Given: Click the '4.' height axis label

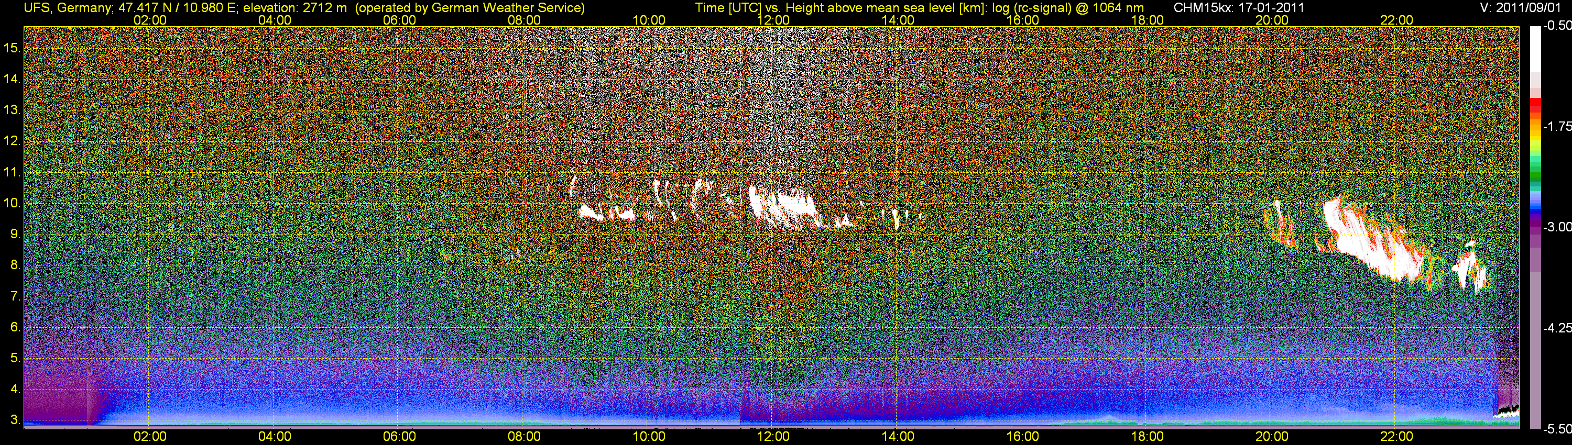Looking at the screenshot, I should [15, 390].
